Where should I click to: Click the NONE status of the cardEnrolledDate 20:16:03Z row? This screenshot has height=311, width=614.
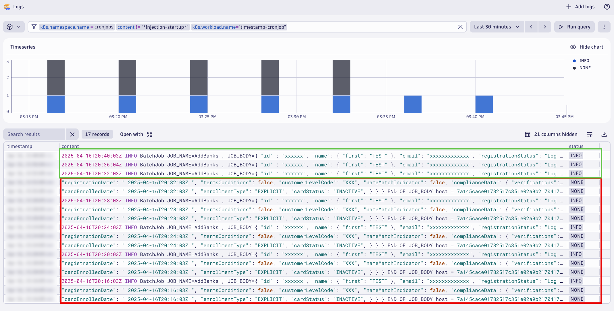tap(577, 299)
